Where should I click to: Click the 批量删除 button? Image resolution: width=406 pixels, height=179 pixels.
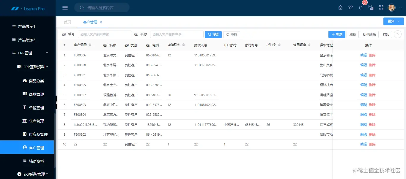[369, 34]
